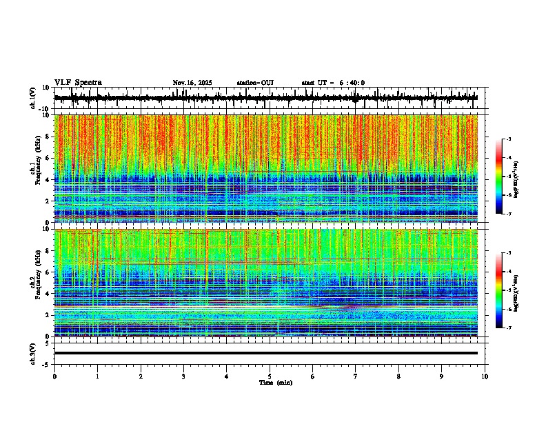Click the "4" kHz tick on ch.1 spectrogram

coord(48,180)
